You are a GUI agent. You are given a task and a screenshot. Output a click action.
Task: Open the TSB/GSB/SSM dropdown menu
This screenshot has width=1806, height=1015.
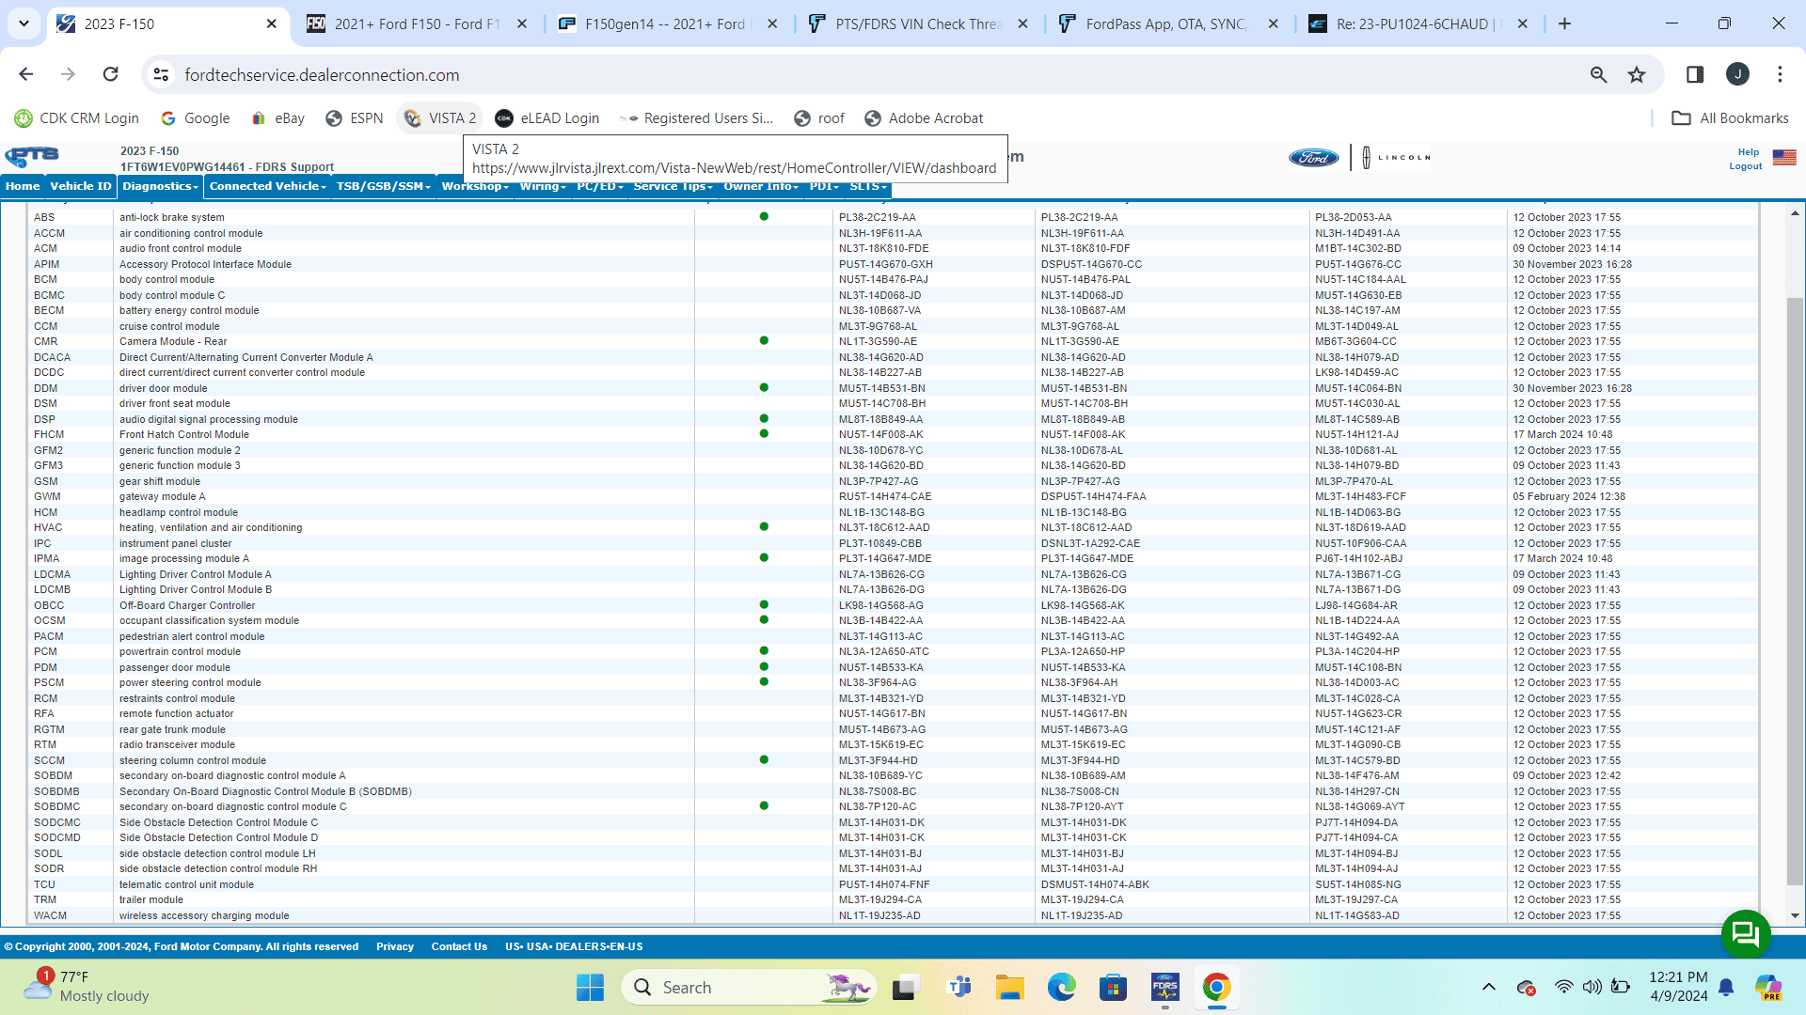click(x=383, y=186)
